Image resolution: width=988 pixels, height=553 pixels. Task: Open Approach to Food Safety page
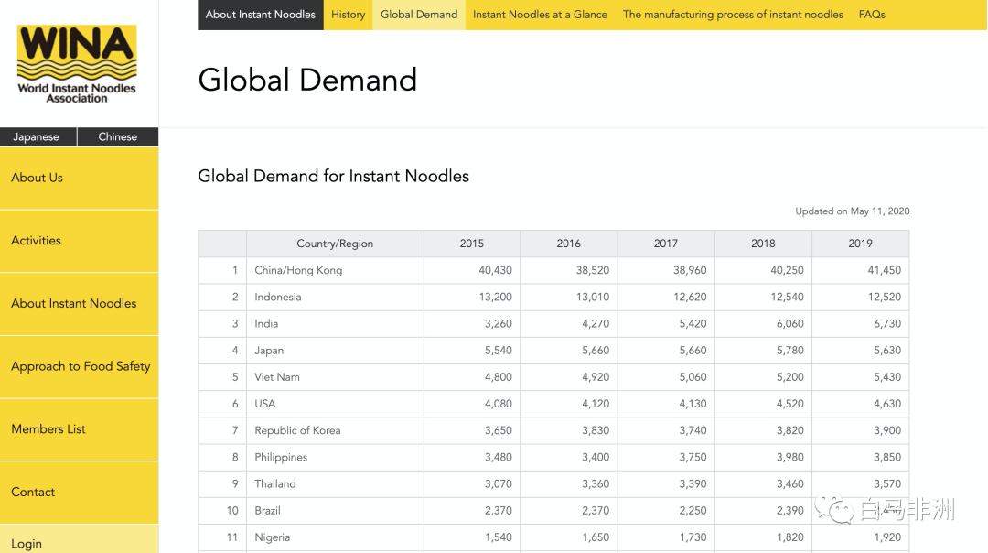click(81, 366)
